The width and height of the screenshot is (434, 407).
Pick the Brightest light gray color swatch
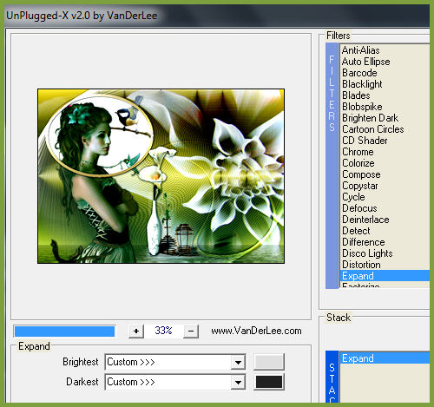269,362
